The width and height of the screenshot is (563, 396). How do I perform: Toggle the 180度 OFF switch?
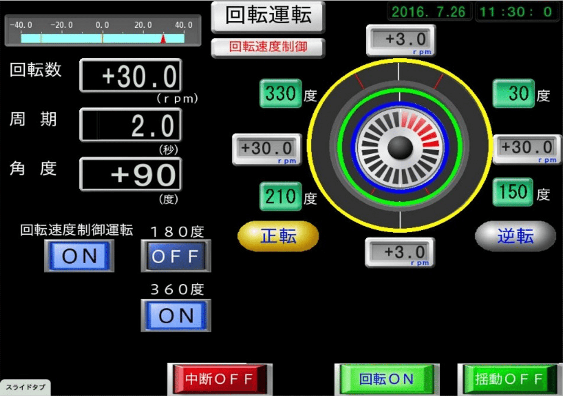click(x=176, y=256)
